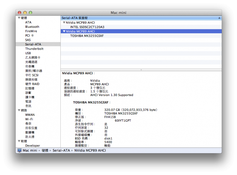This screenshot has height=175, width=237.
Task: Click the revision value FH415B
Action: pos(110,117)
